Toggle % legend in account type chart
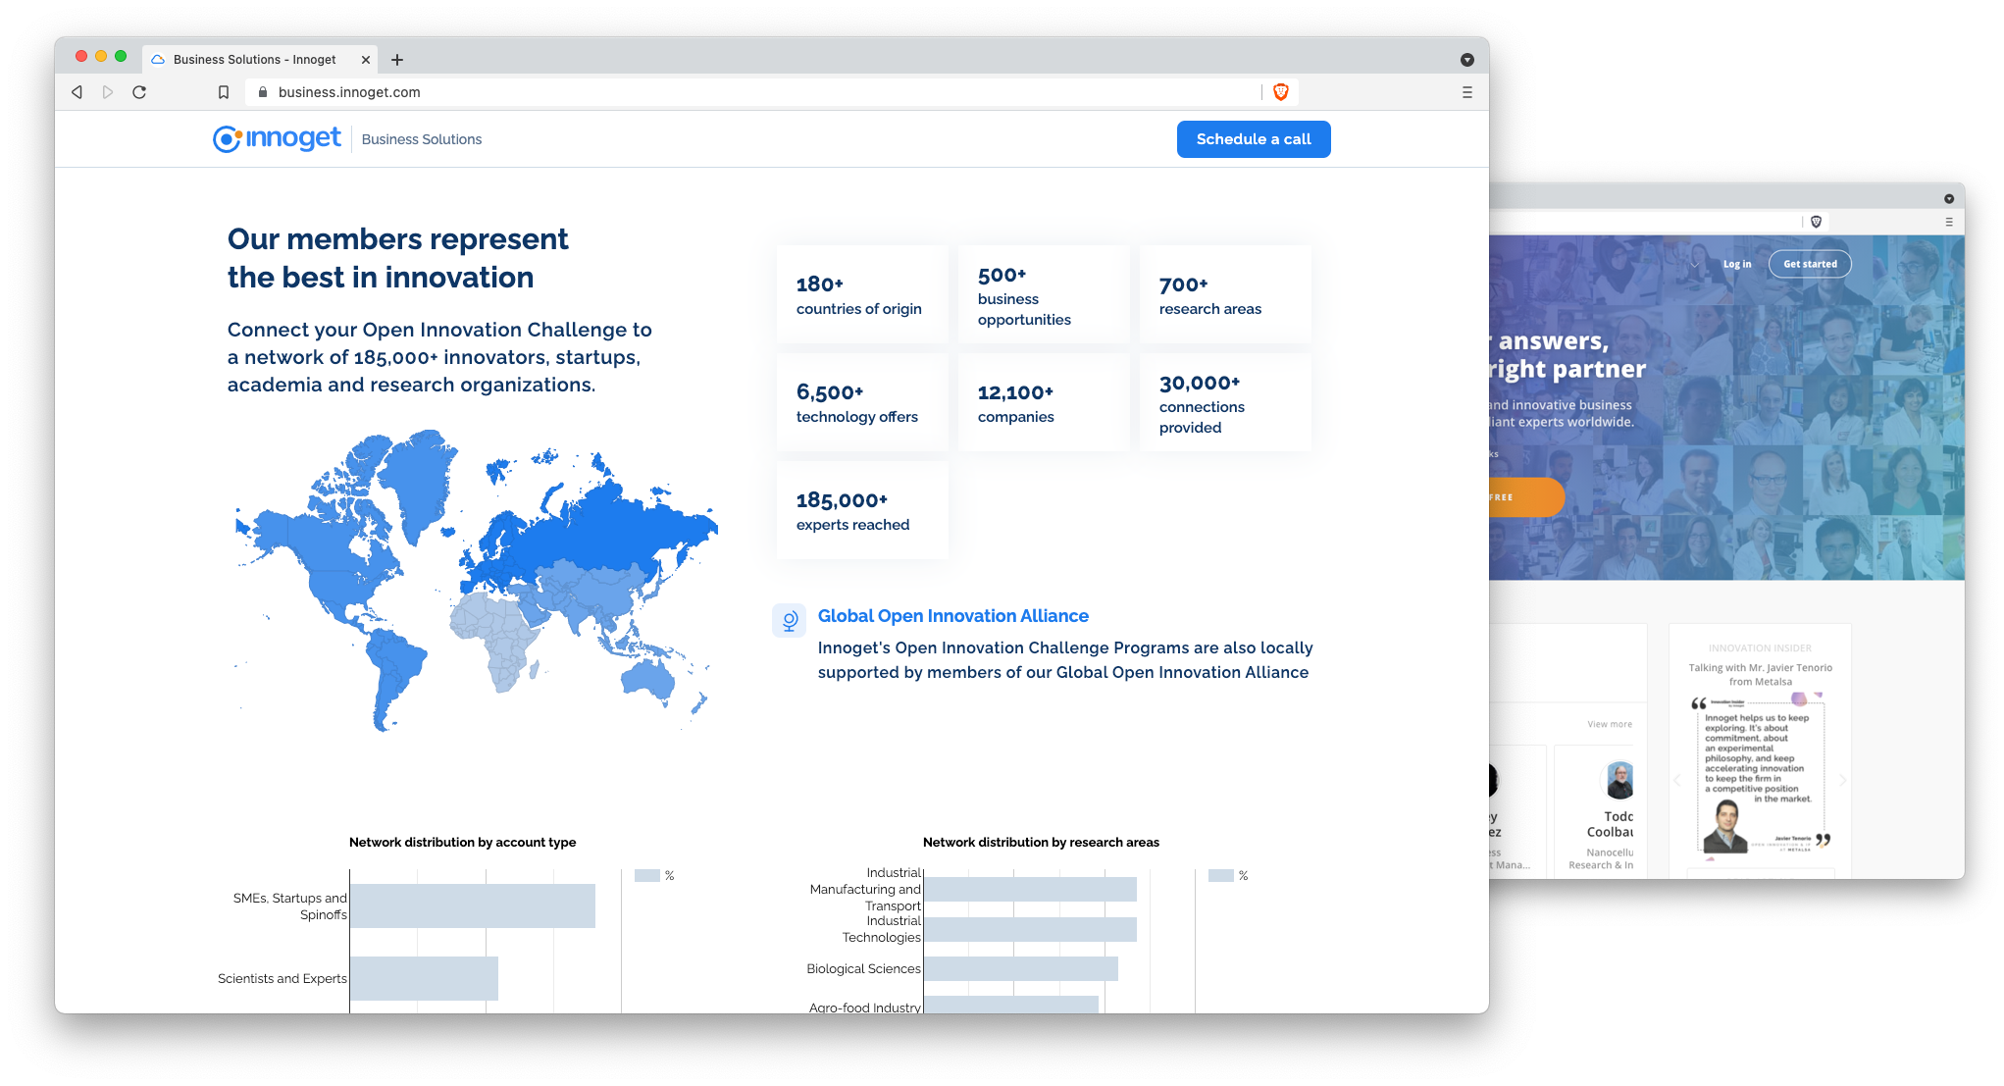Viewport: 2004px width, 1086px height. click(654, 875)
